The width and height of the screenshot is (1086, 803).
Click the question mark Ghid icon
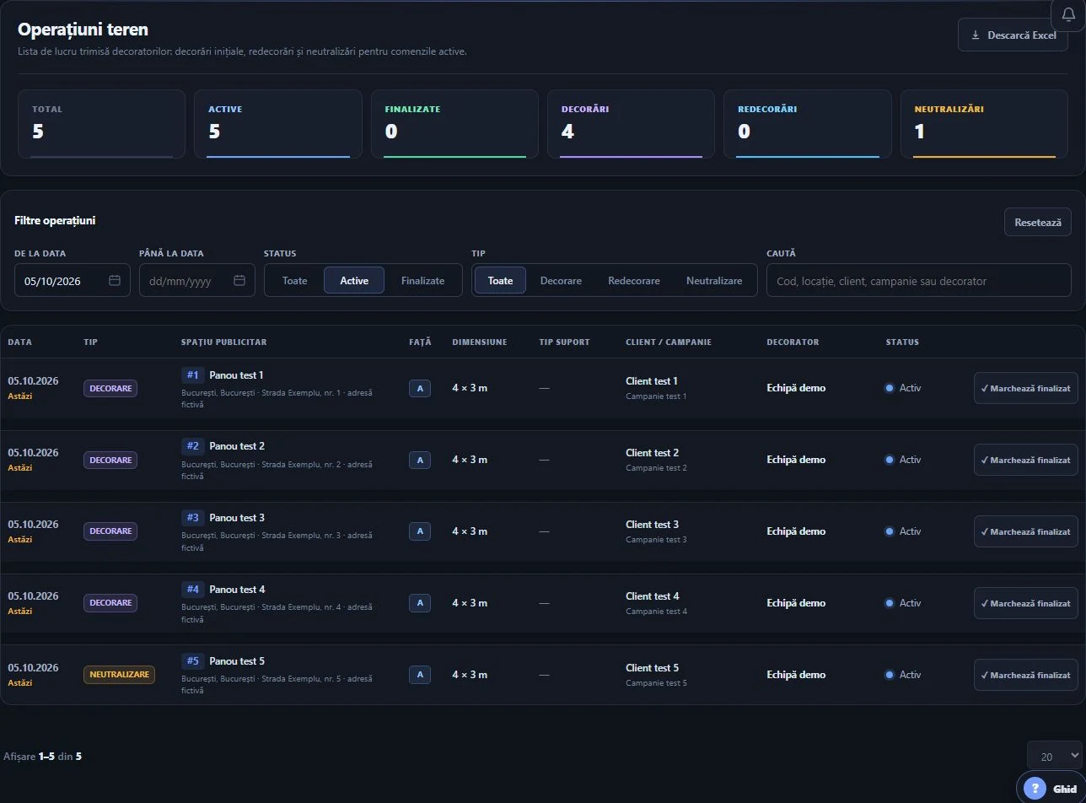click(x=1035, y=789)
